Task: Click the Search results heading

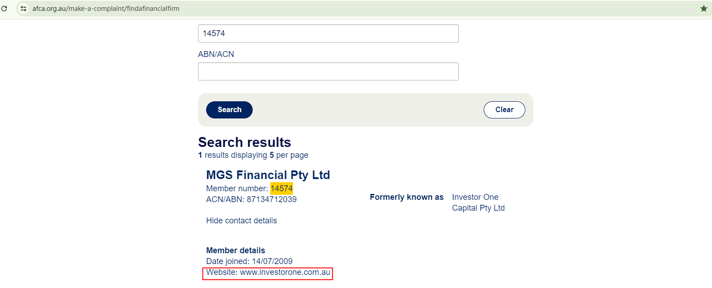Action: tap(245, 142)
